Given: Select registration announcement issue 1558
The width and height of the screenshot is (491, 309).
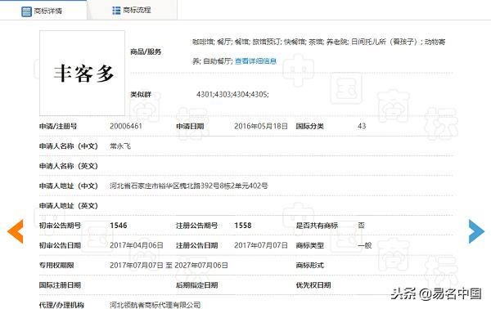Looking at the screenshot, I should [243, 226].
